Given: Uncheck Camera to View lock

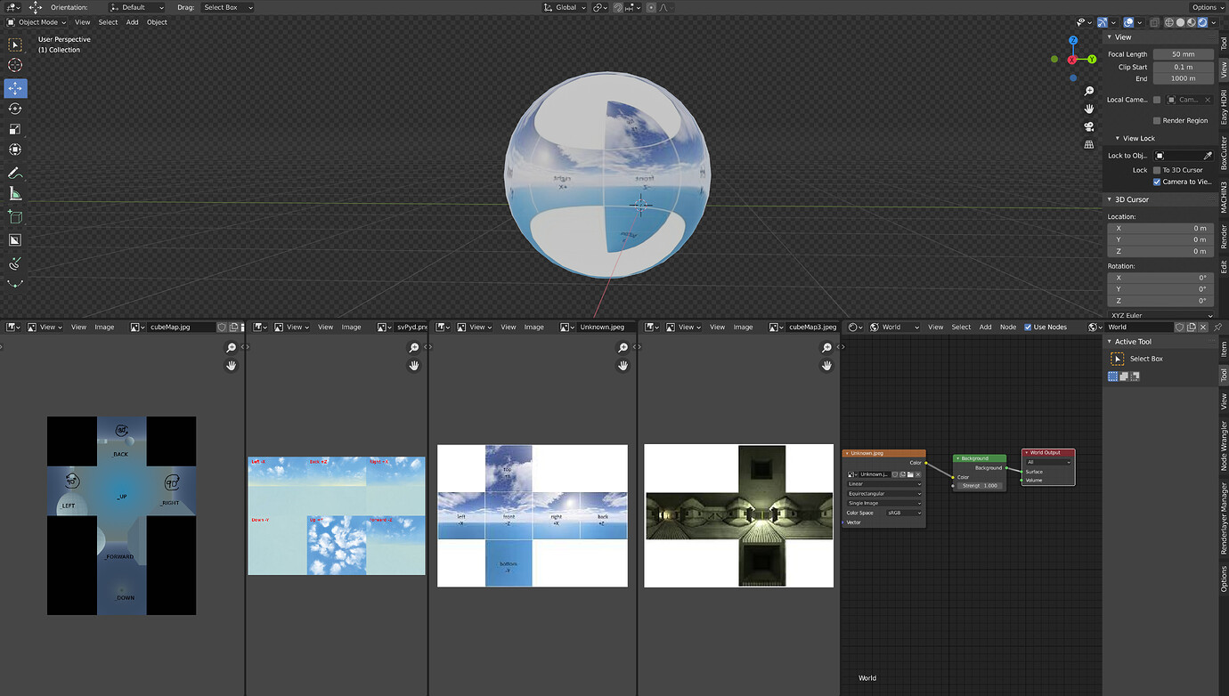Looking at the screenshot, I should (1157, 182).
